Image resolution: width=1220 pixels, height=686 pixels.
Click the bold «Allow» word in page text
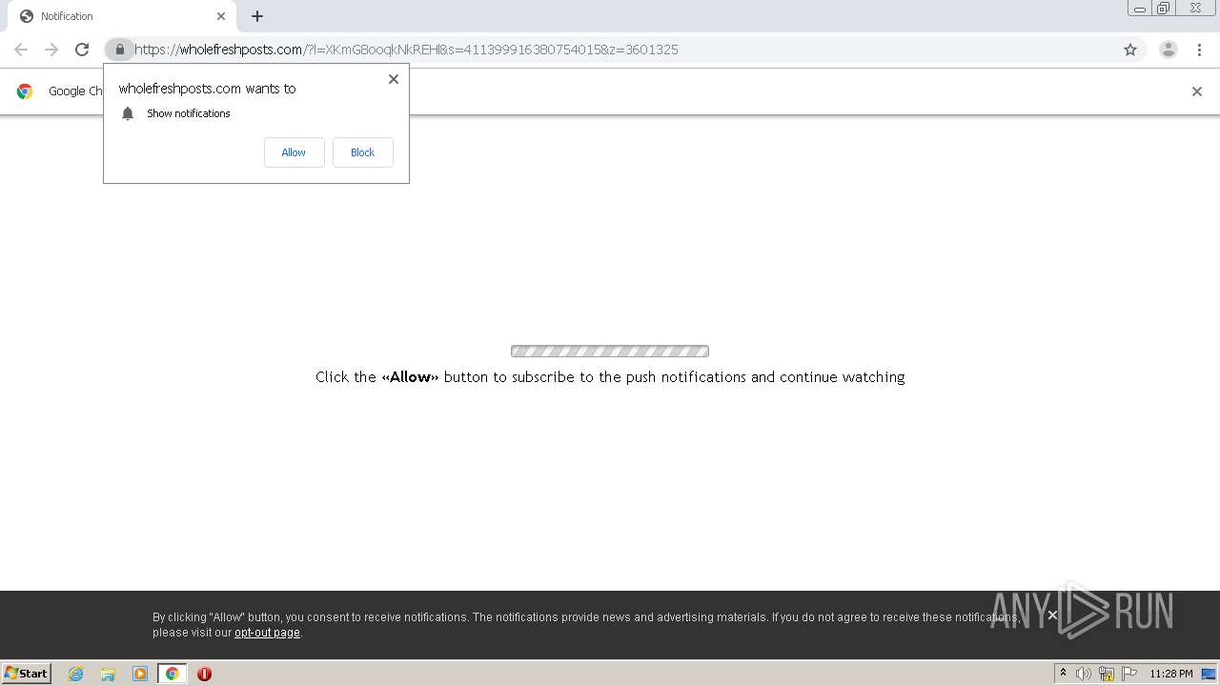pyautogui.click(x=410, y=377)
